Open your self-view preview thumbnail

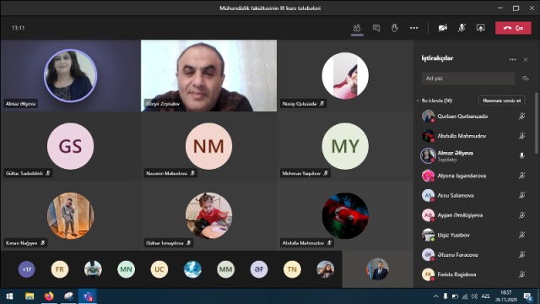coord(377,269)
